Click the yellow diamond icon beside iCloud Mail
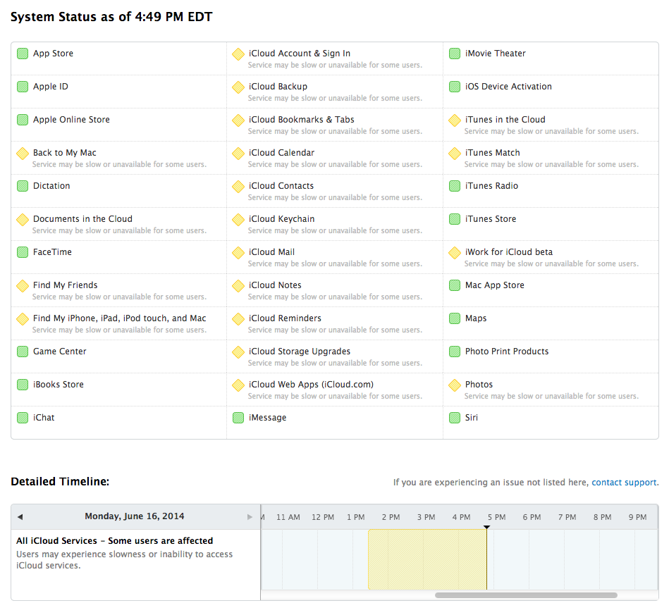The height and width of the screenshot is (615, 669). coord(238,252)
